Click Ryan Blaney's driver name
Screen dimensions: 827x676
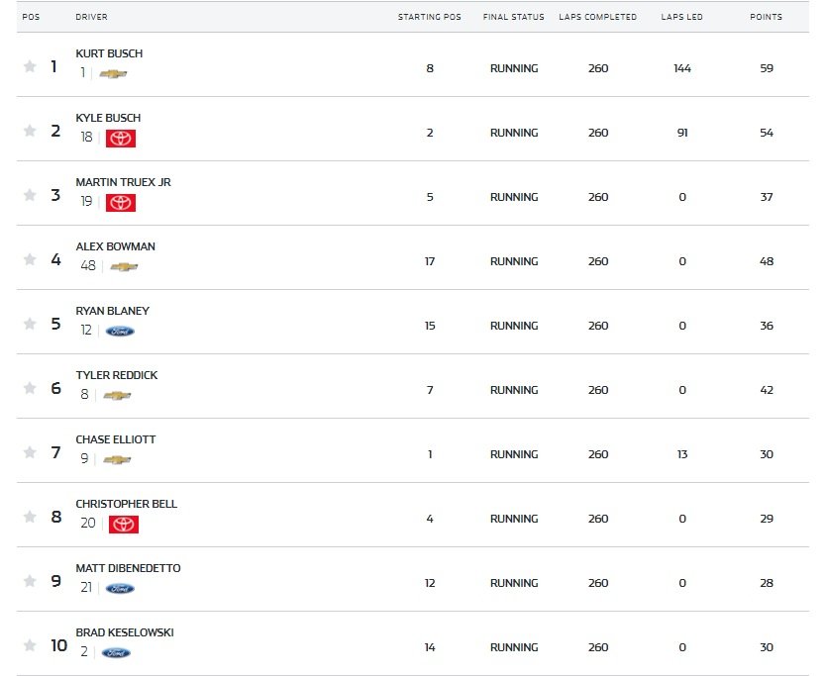pyautogui.click(x=112, y=311)
